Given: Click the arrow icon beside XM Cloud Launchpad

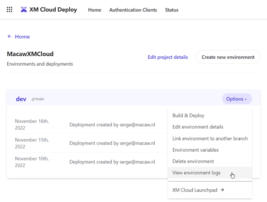Looking at the screenshot, I should coord(222,190).
